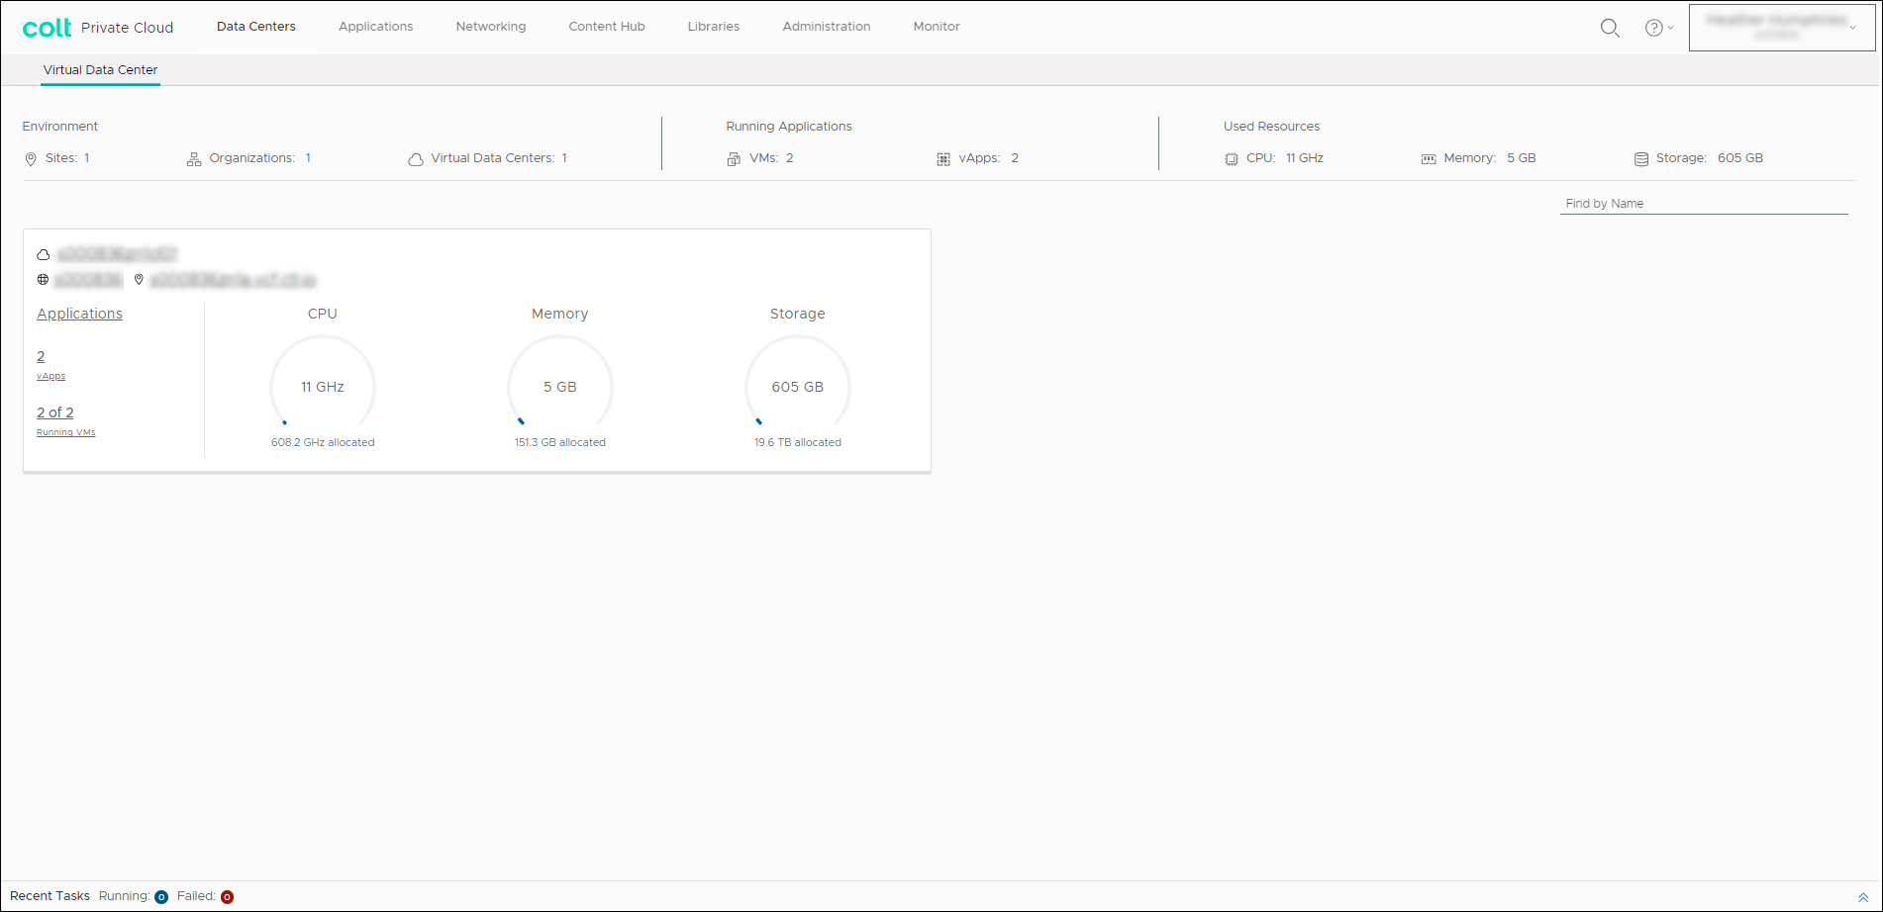Focus the Find by Name field
The width and height of the screenshot is (1883, 912).
tap(1704, 204)
